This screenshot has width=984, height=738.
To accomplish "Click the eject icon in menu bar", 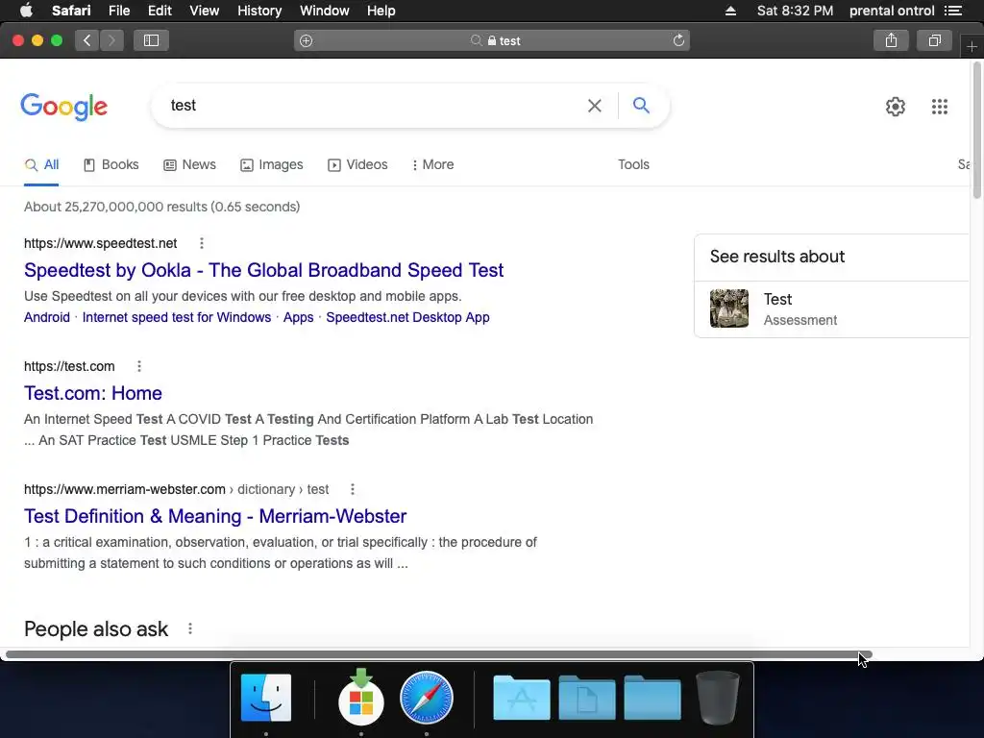I will [x=730, y=11].
